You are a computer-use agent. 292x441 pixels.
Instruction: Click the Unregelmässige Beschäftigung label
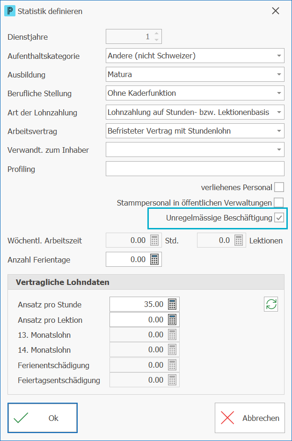(x=219, y=218)
